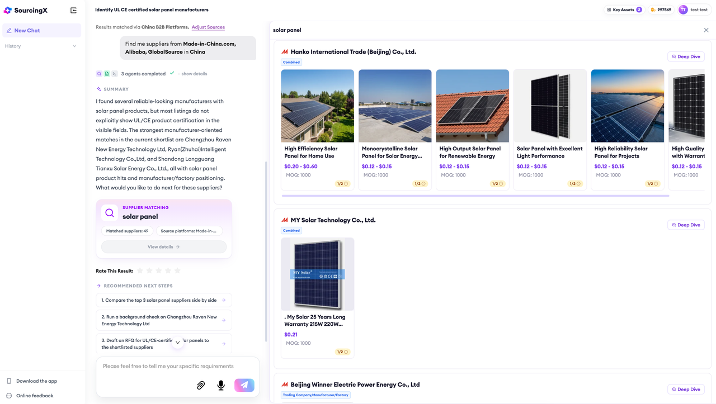Choose background check on Changzhou Raven step
716x404 pixels.
click(164, 320)
